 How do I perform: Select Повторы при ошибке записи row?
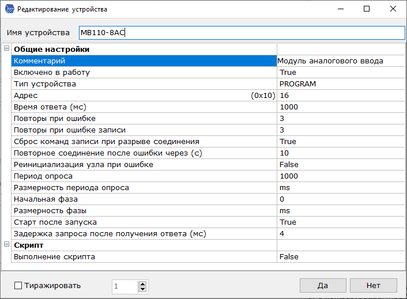point(144,130)
